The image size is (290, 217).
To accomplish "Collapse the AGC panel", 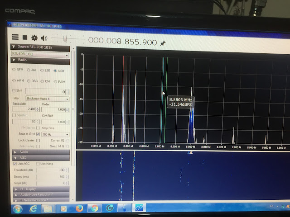I will (41, 158).
